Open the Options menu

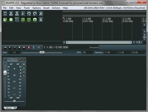(x=36, y=8)
